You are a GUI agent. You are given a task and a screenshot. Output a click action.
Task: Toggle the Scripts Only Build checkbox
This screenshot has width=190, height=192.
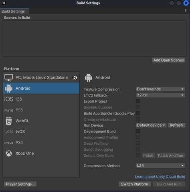click(x=138, y=156)
